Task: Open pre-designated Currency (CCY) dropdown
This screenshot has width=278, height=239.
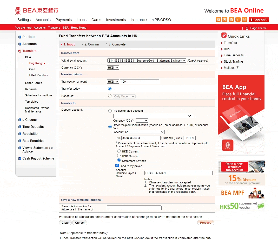Action: [x=142, y=121]
